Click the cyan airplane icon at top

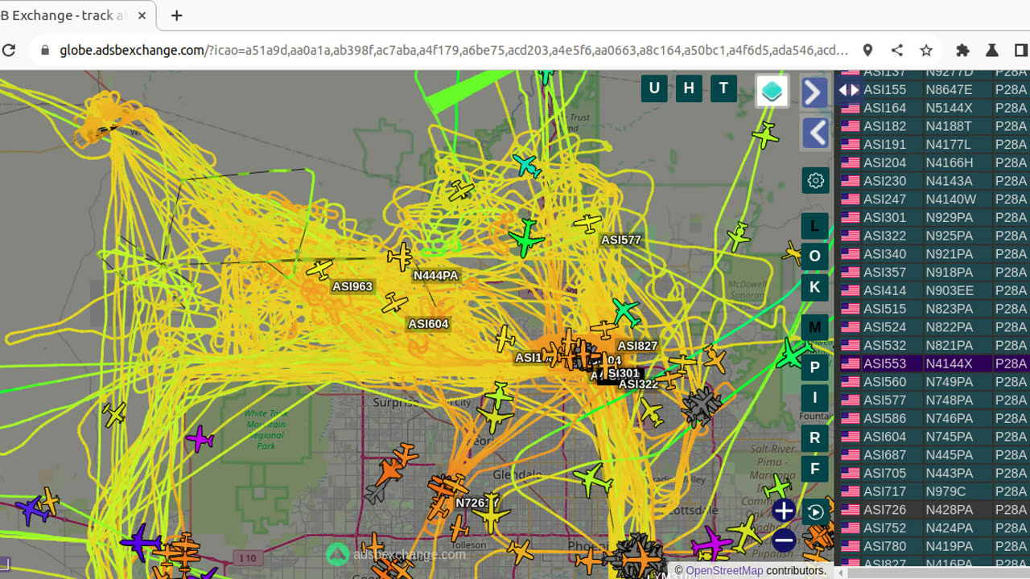pyautogui.click(x=526, y=166)
